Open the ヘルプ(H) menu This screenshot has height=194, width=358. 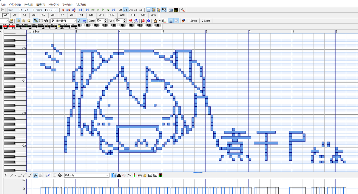[x=81, y=5]
